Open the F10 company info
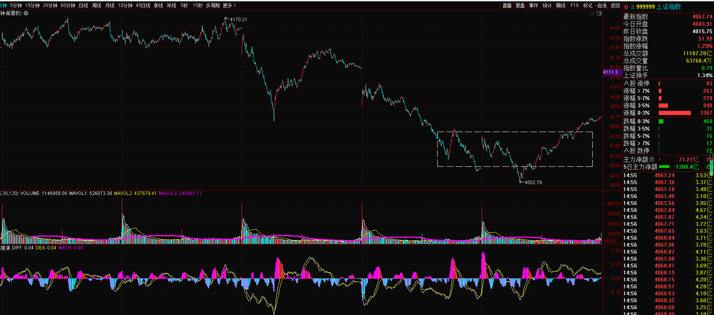714x315 pixels. [x=574, y=5]
